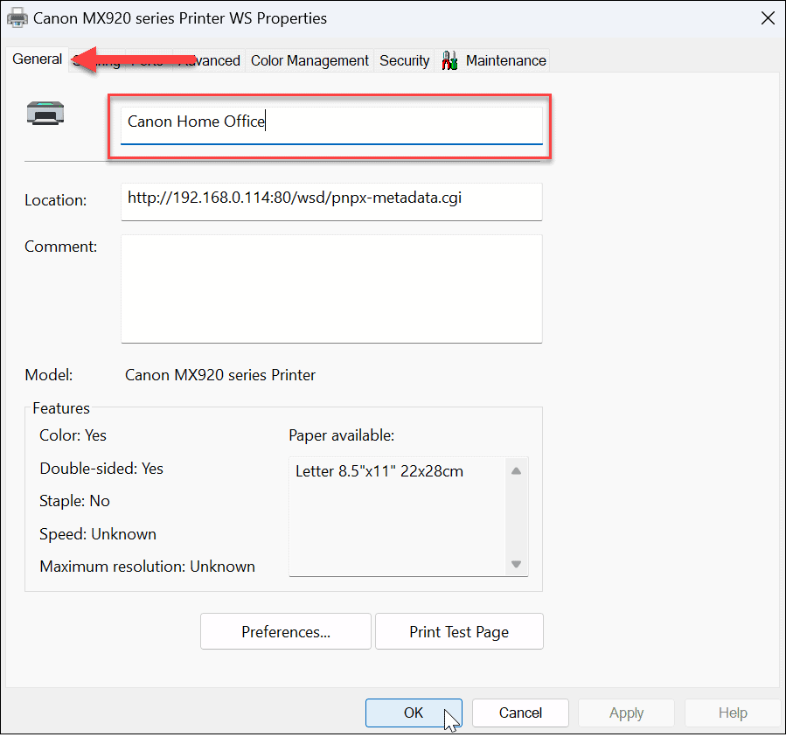Click inside the Comment text box
Screen dimensions: 786x751
pos(331,289)
